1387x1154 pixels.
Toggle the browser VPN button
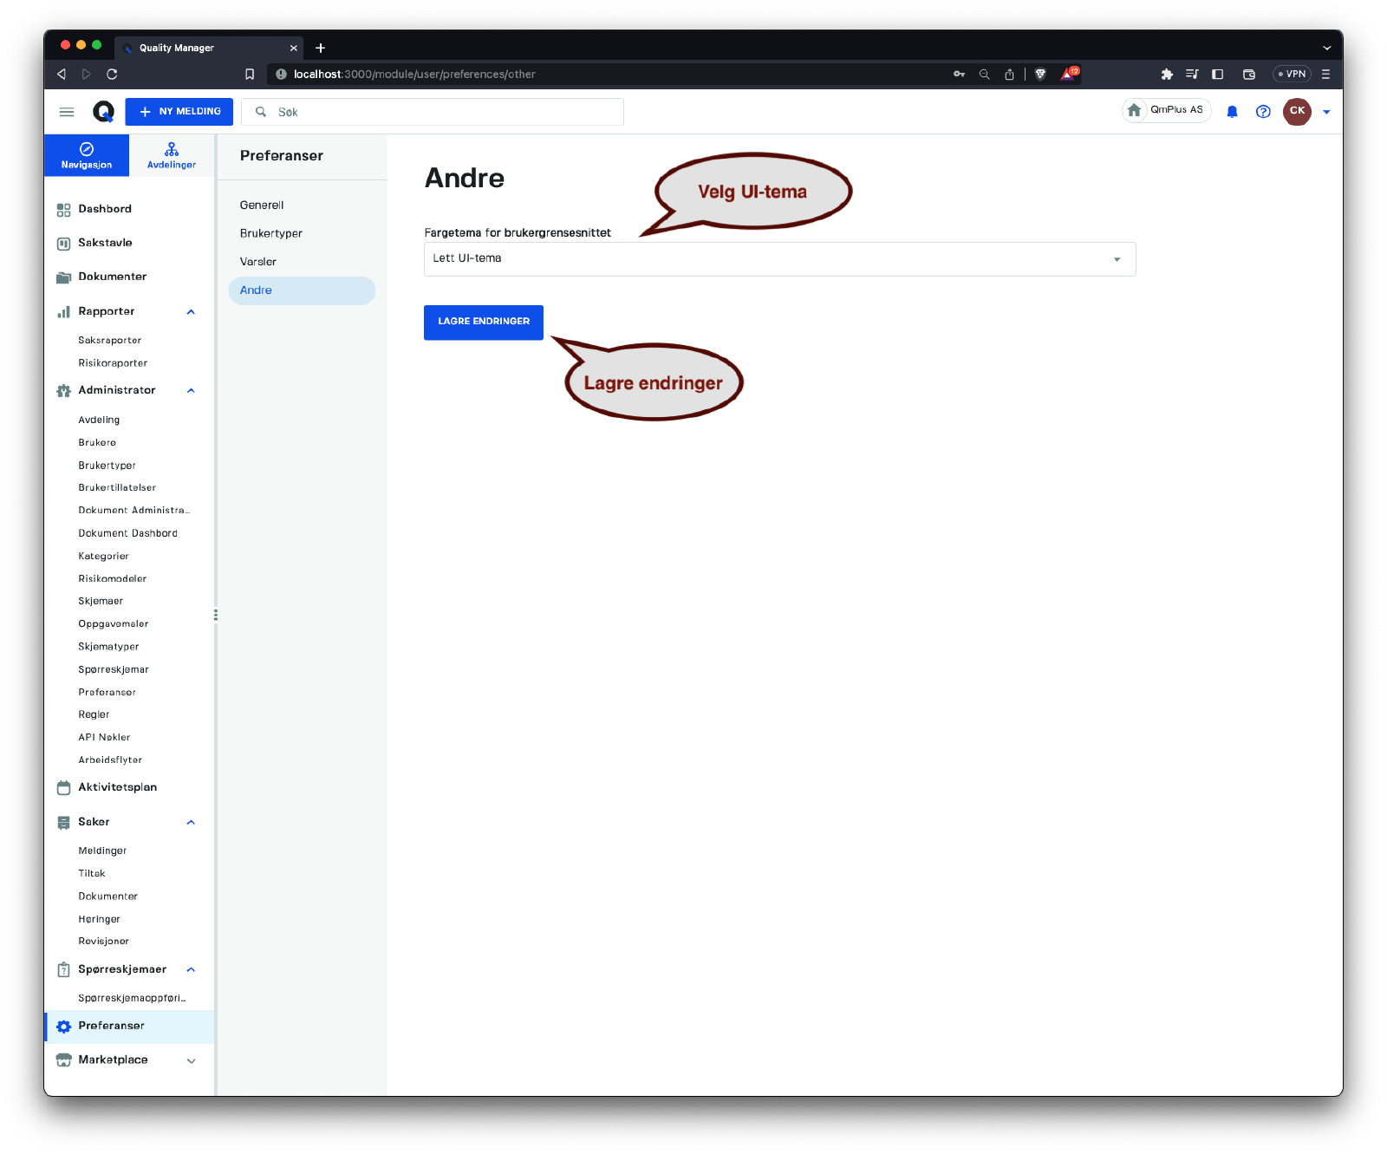click(1292, 75)
